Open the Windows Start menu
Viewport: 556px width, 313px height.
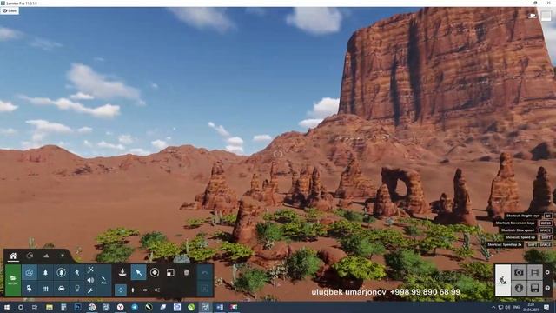(6, 307)
